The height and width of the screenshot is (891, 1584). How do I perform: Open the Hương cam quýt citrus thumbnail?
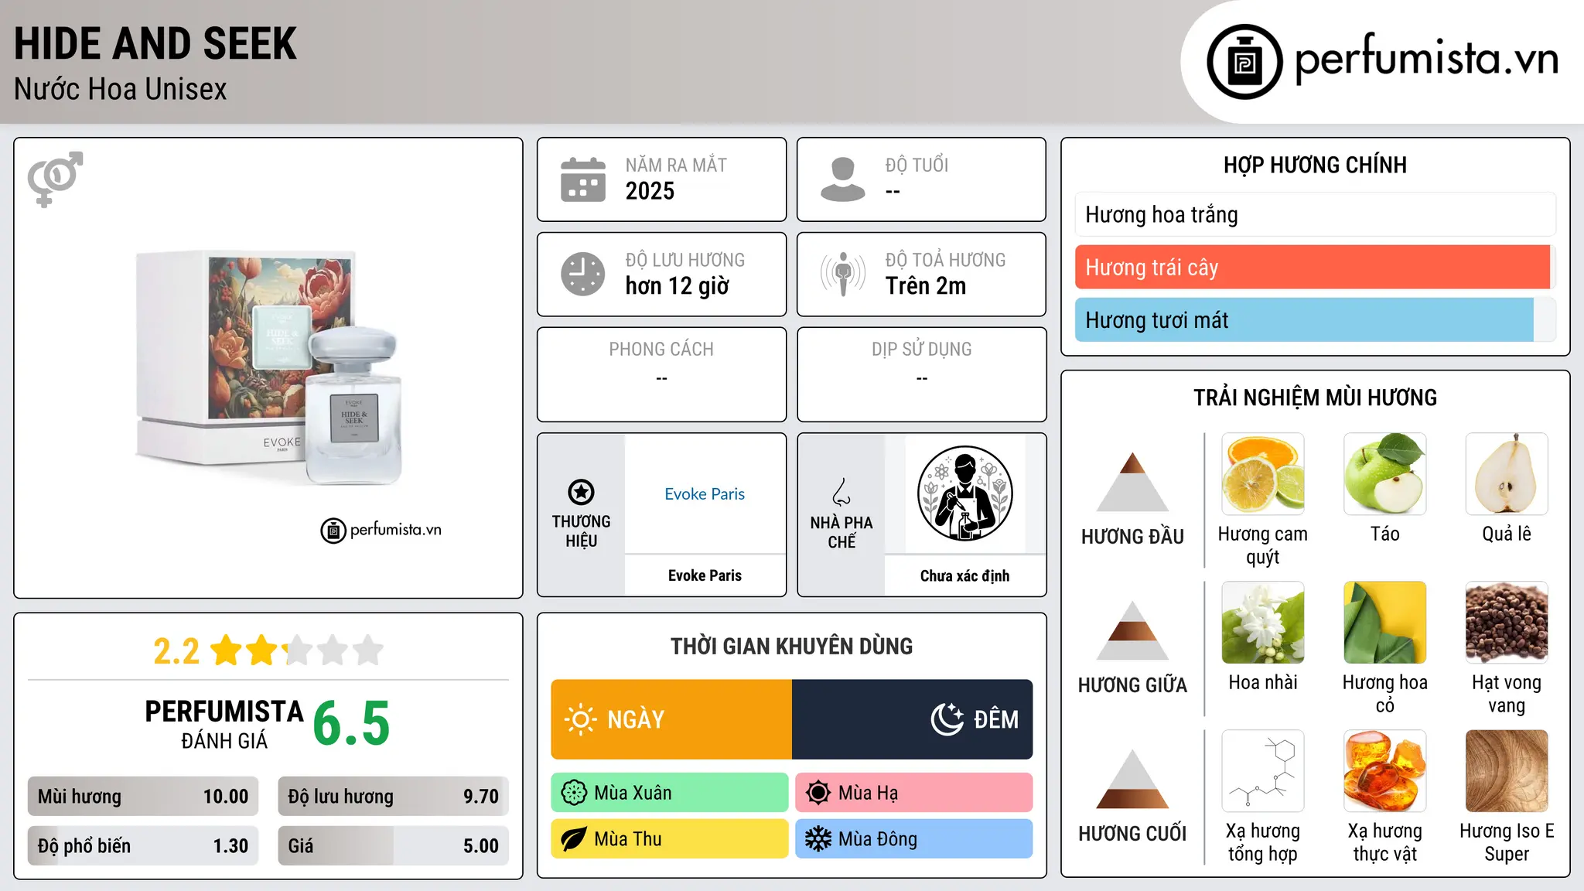point(1263,474)
